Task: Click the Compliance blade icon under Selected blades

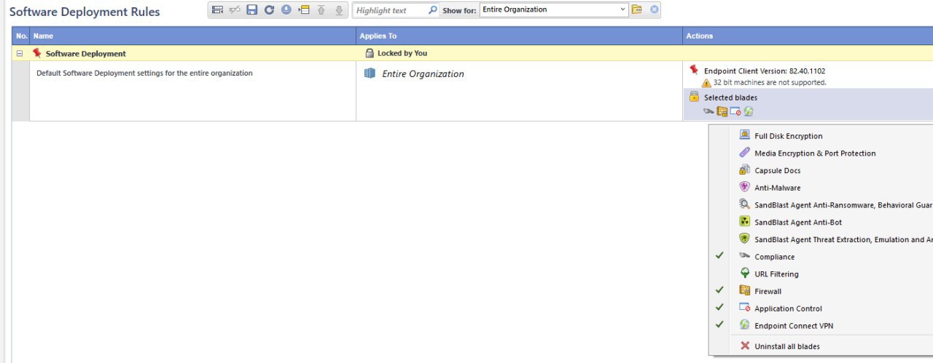Action: (x=709, y=111)
